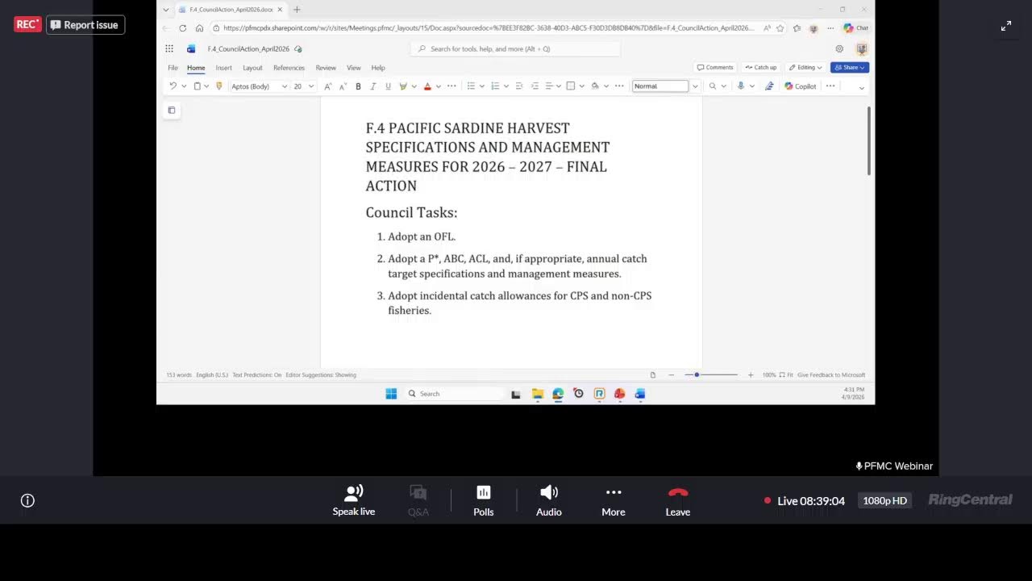
Task: Open the Comments pane button
Action: tap(715, 68)
